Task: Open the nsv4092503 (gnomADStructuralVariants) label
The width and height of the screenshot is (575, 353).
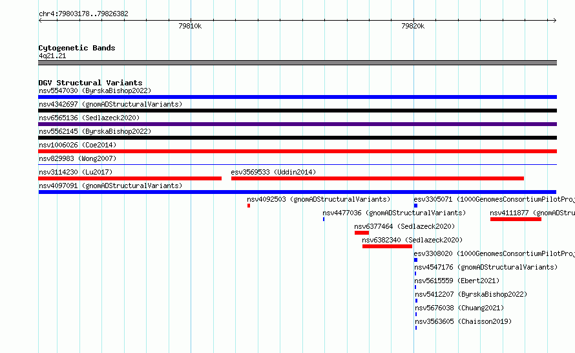Action: coord(319,199)
